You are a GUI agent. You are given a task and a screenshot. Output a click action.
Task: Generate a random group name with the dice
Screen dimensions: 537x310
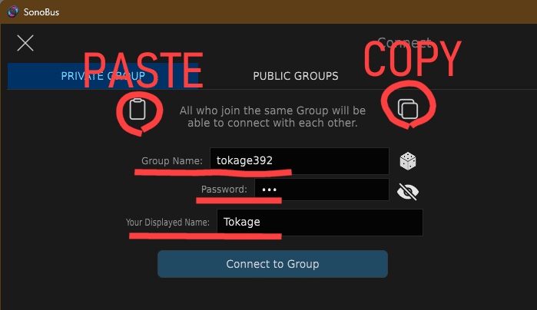pos(407,161)
